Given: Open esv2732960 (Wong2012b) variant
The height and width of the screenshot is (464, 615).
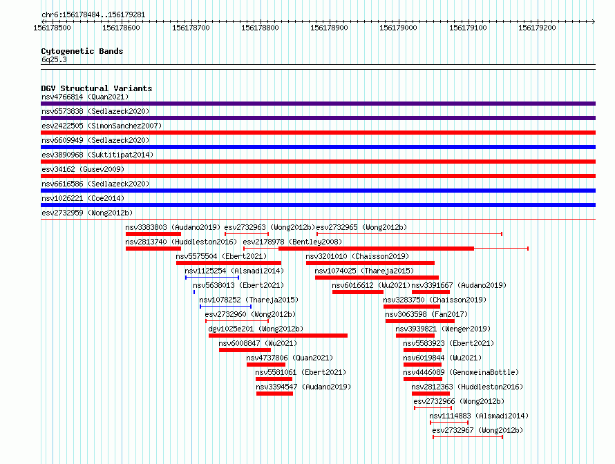Looking at the screenshot, I should tap(250, 314).
